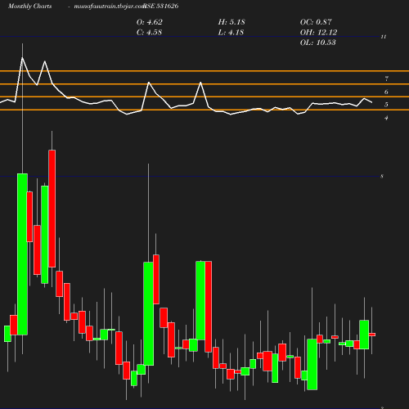Click the 'Monthly Charts' title text
The height and width of the screenshot is (409, 409).
[30, 6]
